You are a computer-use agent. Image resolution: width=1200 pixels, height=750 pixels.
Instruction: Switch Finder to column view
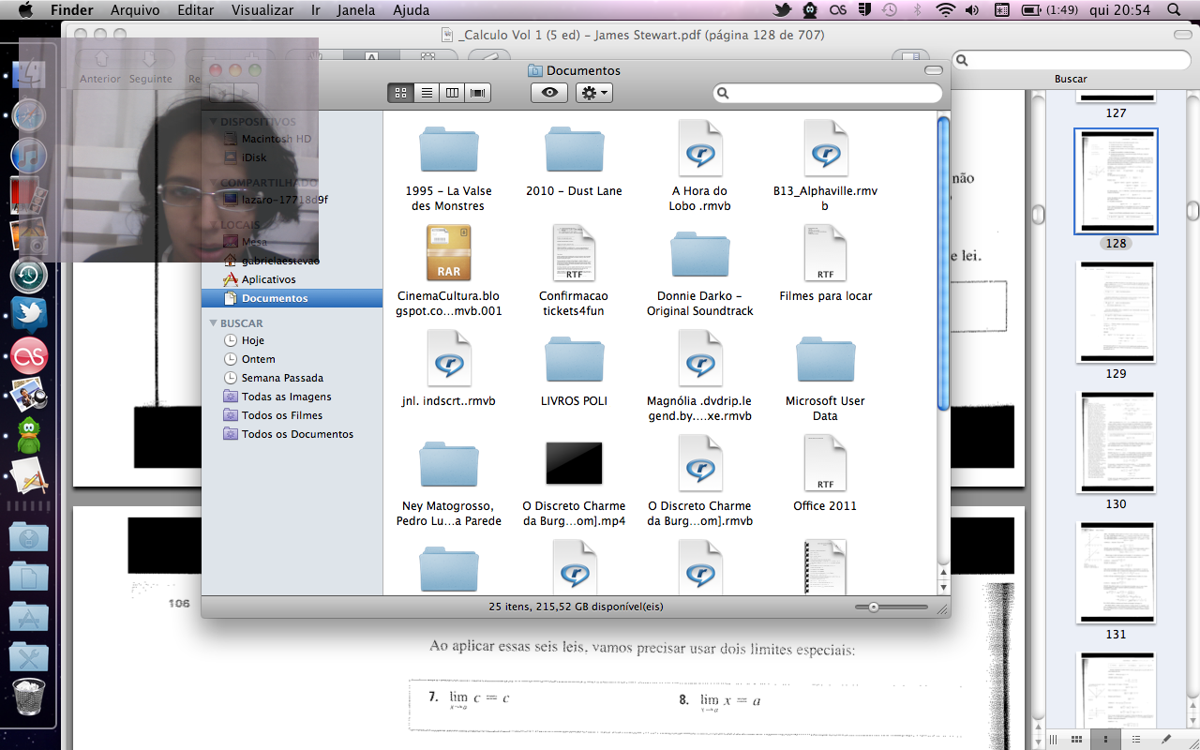point(452,93)
